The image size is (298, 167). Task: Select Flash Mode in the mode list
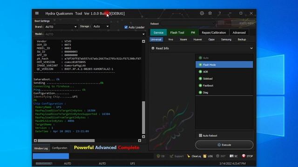(224, 65)
